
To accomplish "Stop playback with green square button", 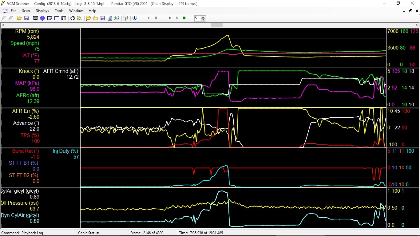I will pos(184,18).
